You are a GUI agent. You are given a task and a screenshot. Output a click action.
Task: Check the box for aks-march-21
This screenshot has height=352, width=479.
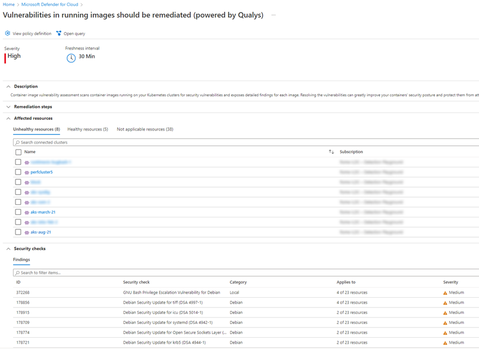[18, 212]
